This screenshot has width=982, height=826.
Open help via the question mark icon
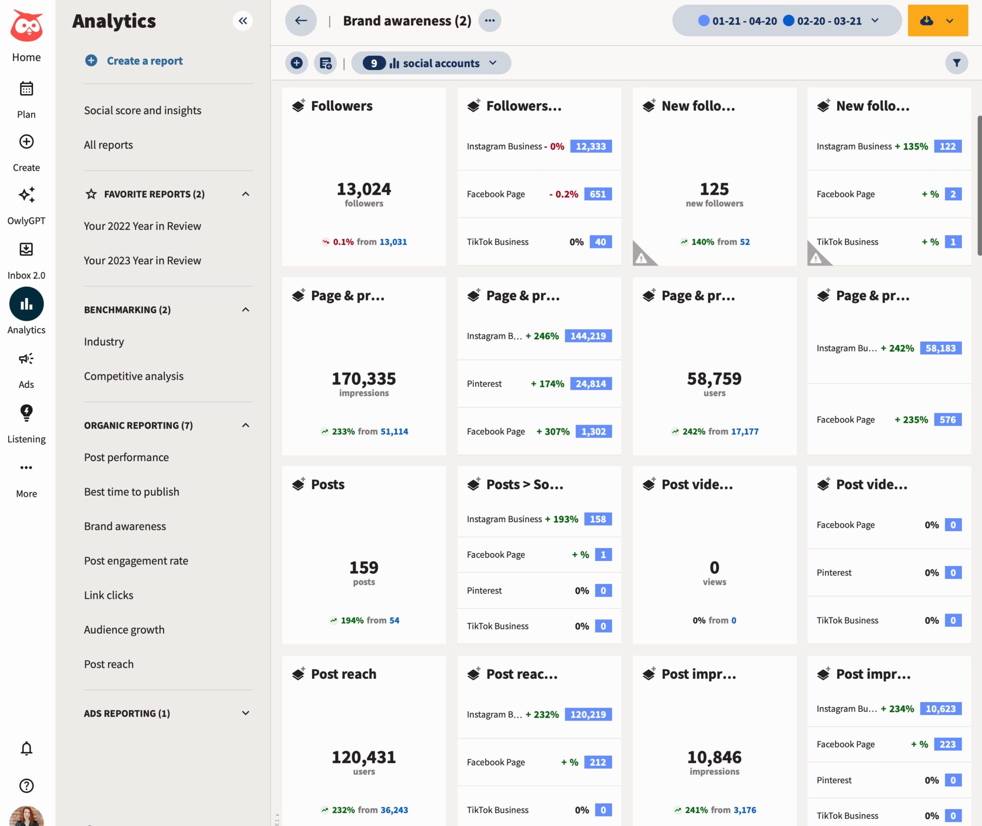(x=26, y=785)
